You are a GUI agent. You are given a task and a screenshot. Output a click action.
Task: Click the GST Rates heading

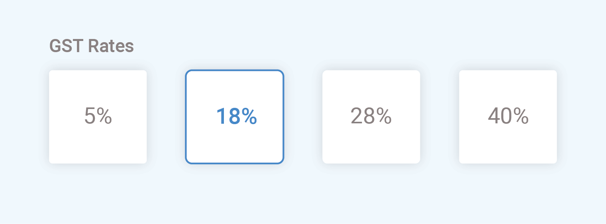pos(92,46)
